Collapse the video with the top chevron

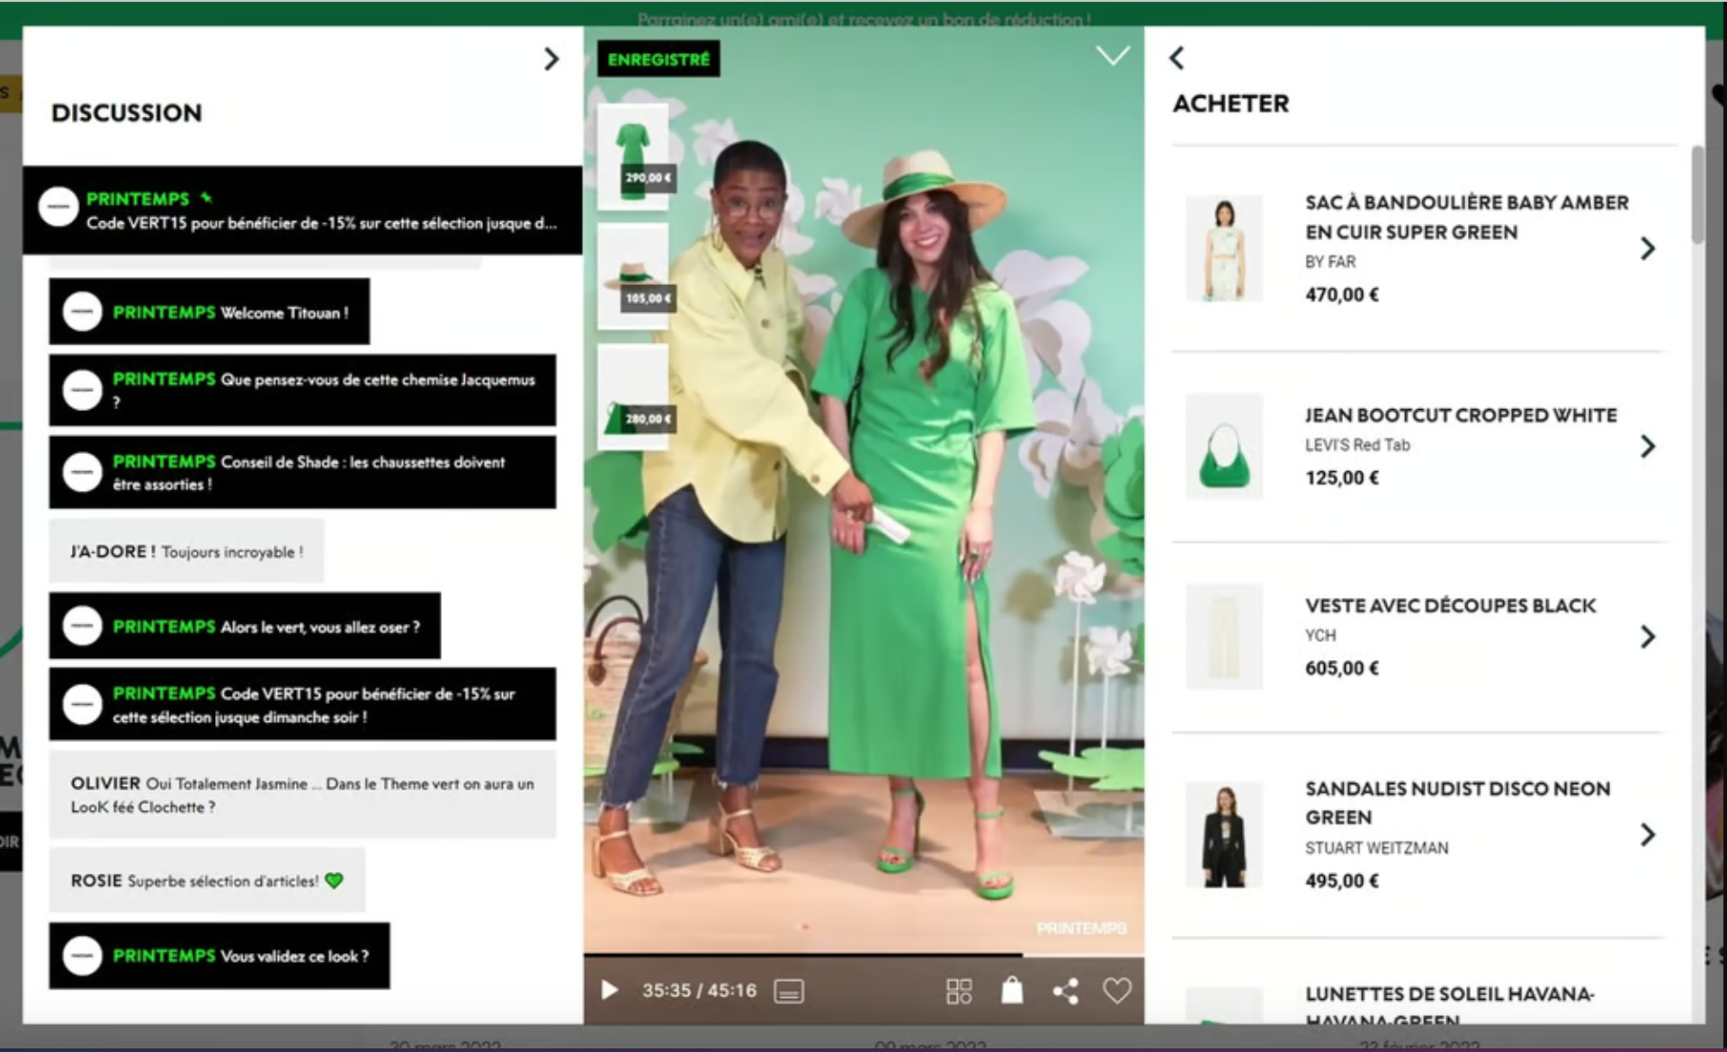point(1113,57)
